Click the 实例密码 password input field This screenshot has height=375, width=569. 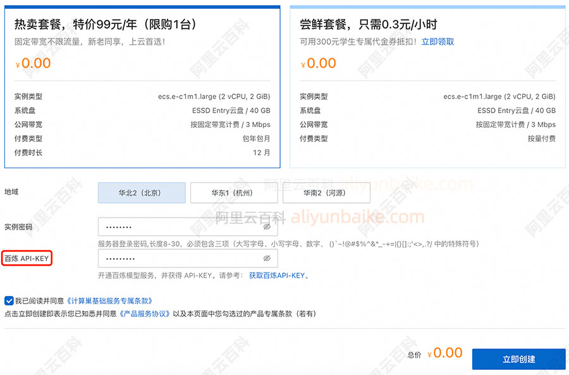[188, 227]
